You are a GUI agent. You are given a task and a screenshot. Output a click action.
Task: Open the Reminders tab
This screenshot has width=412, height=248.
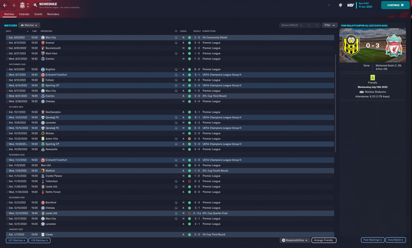(53, 14)
